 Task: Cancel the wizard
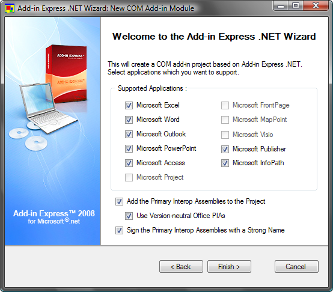coord(296,267)
